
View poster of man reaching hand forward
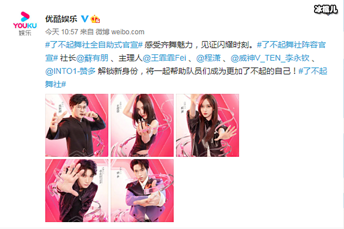tap(77, 191)
